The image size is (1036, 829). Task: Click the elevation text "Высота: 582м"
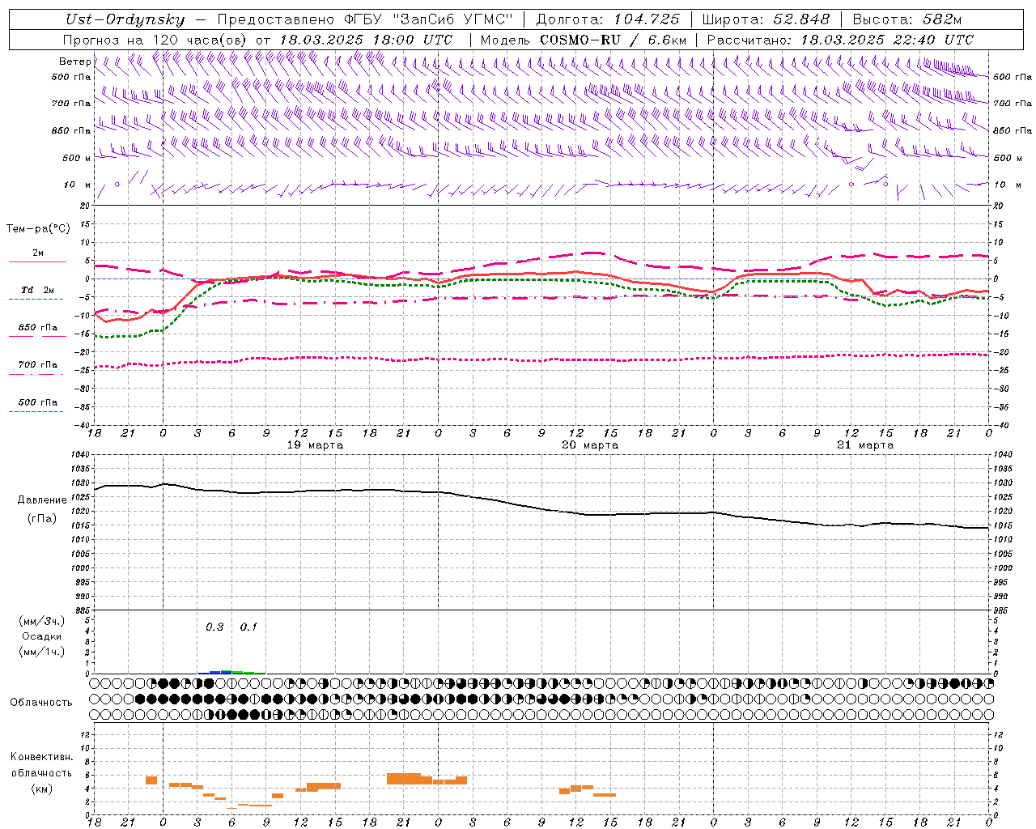[907, 19]
